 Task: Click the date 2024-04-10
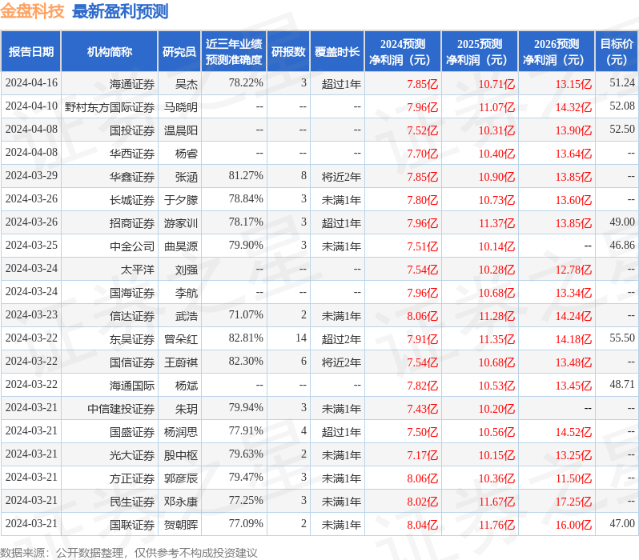[x=31, y=106]
